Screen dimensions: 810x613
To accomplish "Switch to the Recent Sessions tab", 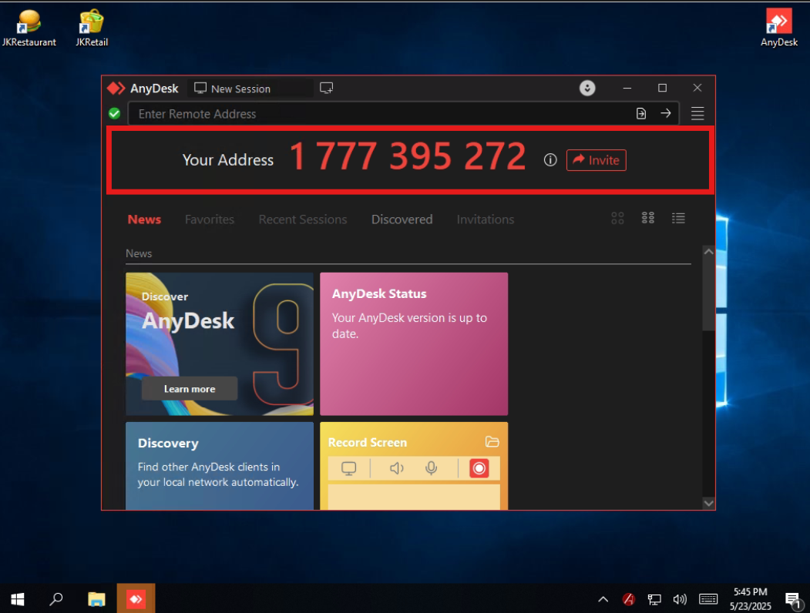I will 303,219.
